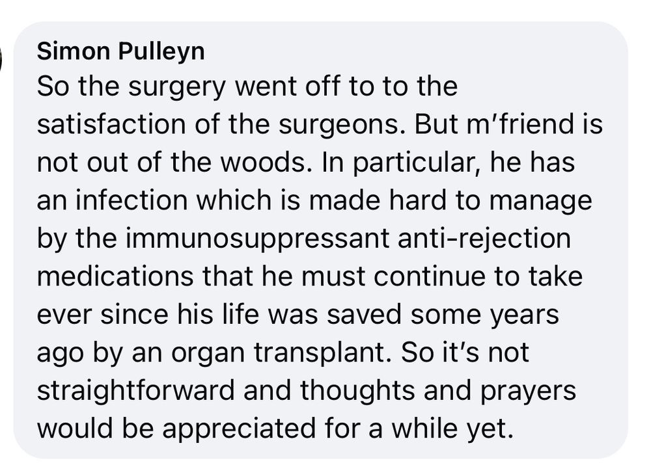Click the word 'continue' in the comment
This screenshot has height=465, width=651.
coord(429,276)
